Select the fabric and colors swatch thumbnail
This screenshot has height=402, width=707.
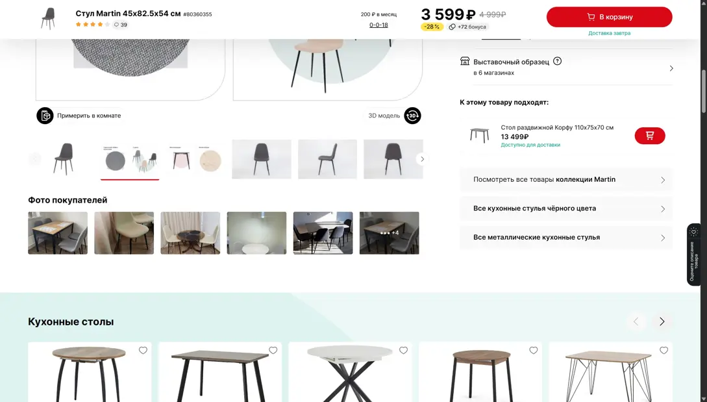point(130,159)
